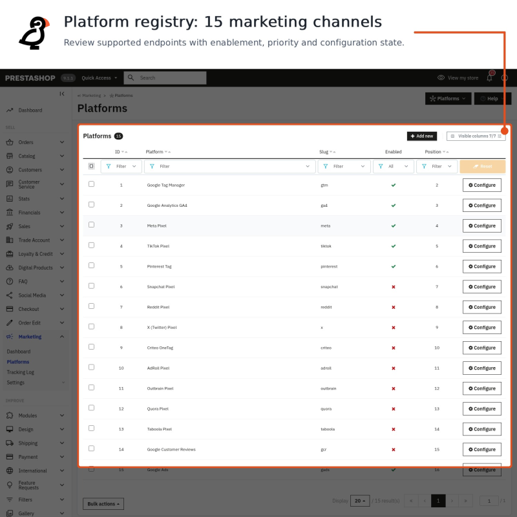The image size is (517, 517).
Task: Click the Design monitor icon
Action: pos(10,429)
